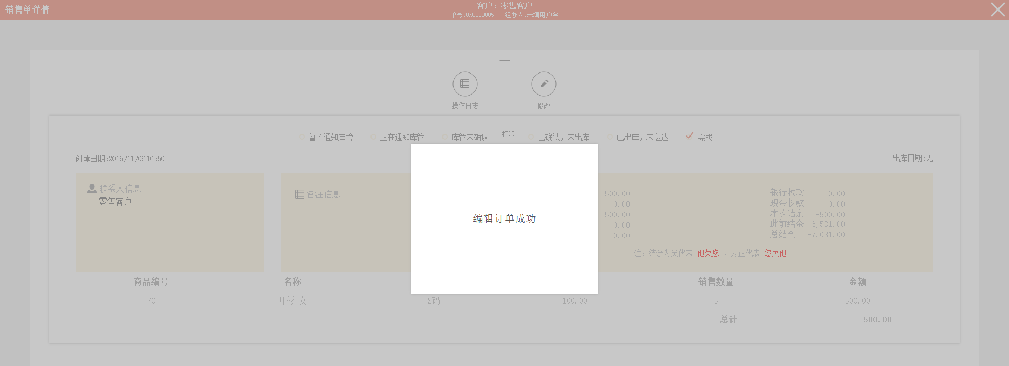Open the 操作日志 operation log icon
The height and width of the screenshot is (366, 1009).
[465, 84]
